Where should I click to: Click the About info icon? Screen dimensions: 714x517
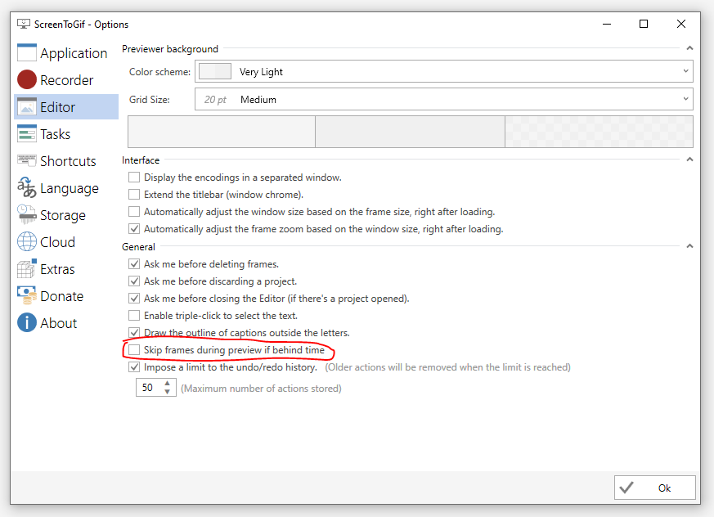click(27, 322)
